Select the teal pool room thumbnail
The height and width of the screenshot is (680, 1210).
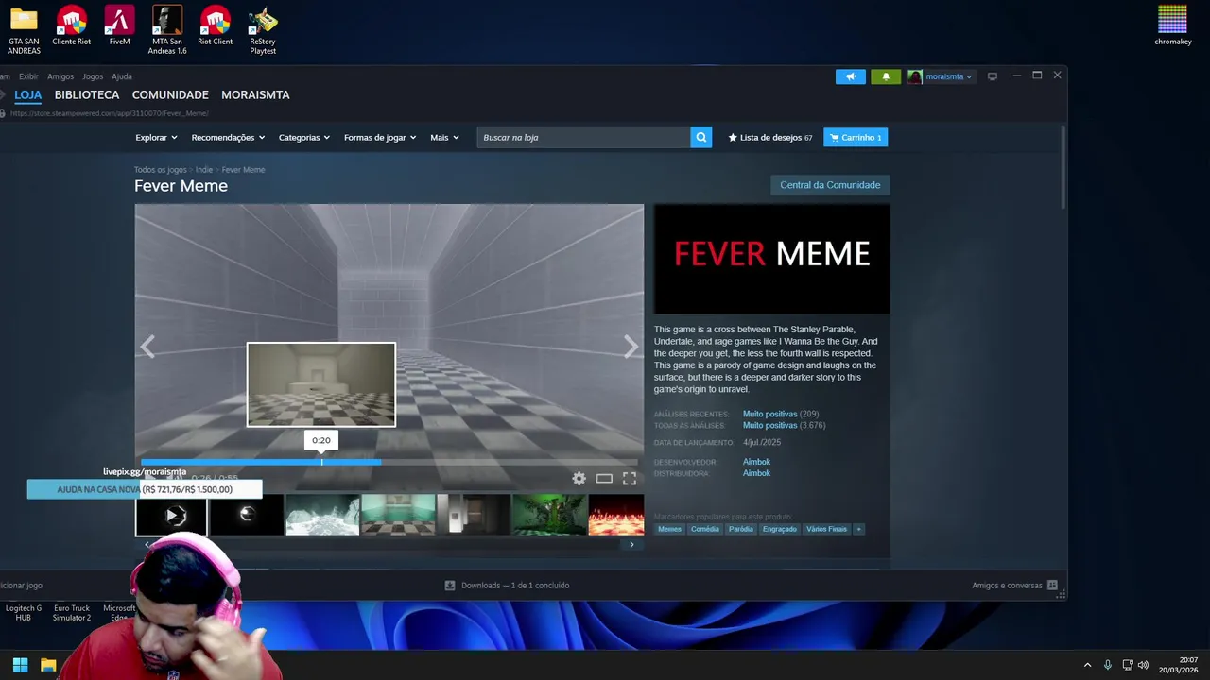click(x=398, y=515)
